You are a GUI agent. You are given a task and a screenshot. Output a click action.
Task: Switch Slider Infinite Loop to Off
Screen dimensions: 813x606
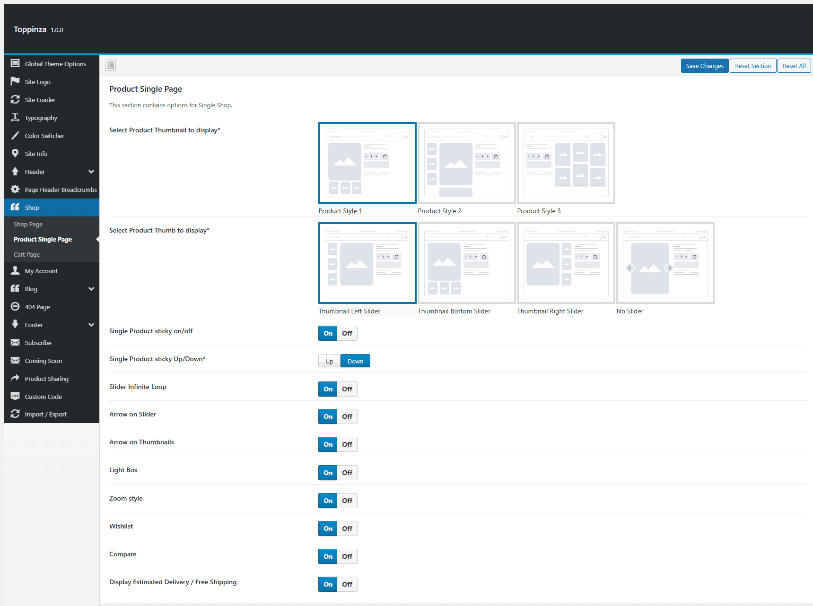coord(347,389)
